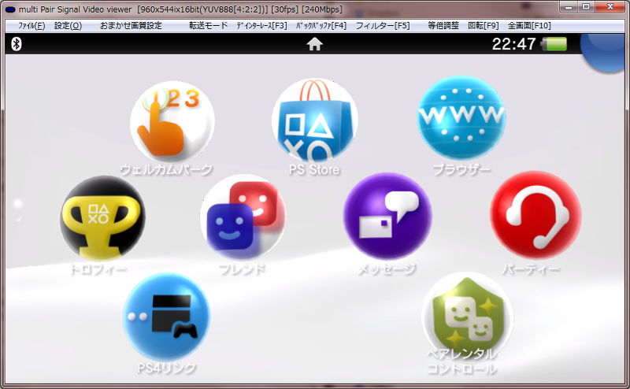
Task: Close the multi Pair Signal Video viewer
Action: pyautogui.click(x=610, y=7)
